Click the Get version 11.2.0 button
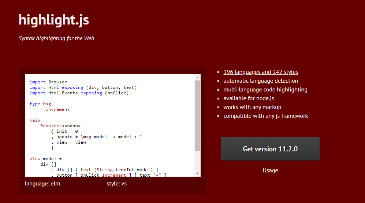365x203 pixels. click(x=270, y=149)
